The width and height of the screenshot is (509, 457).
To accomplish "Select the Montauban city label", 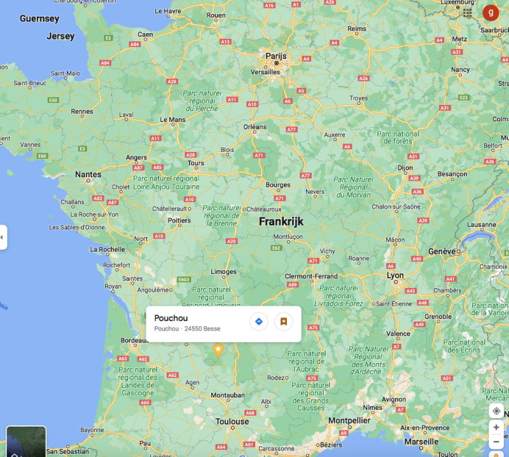I will [x=228, y=395].
